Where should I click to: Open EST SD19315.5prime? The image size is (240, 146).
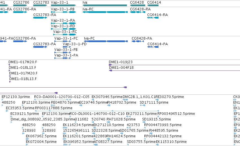click(157, 119)
